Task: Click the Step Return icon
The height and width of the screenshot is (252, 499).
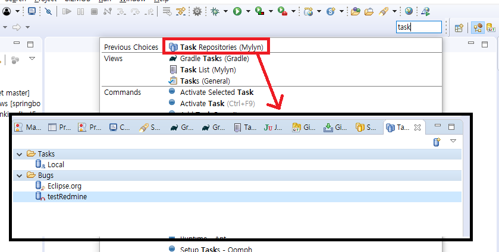Action: tap(149, 12)
